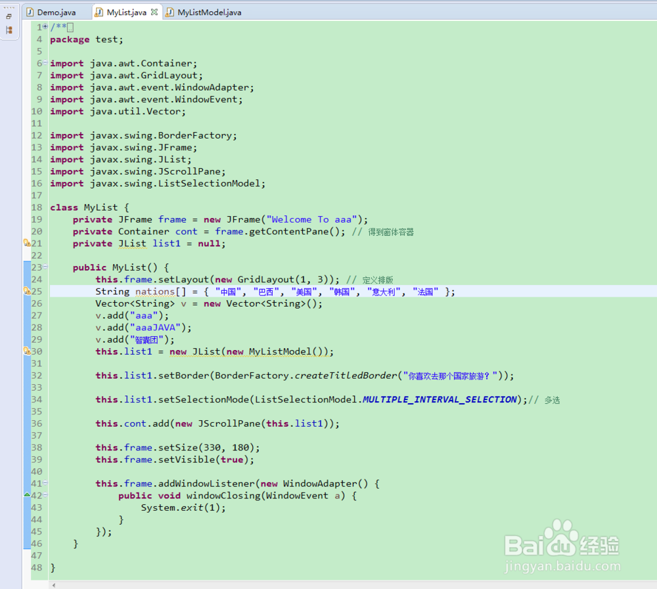Click the warning file icon on MyList.java tab
657x589 pixels.
click(x=99, y=12)
